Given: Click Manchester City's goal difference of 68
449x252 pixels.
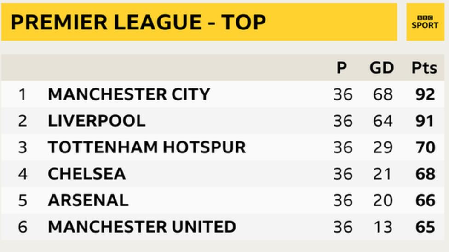Looking at the screenshot, I should 383,94.
